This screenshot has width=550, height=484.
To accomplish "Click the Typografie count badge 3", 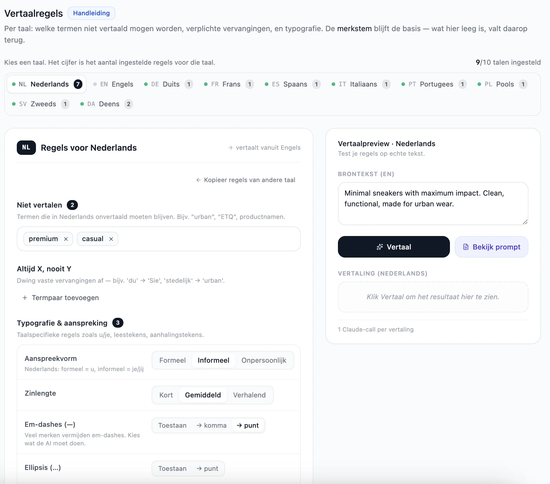I will (x=118, y=323).
